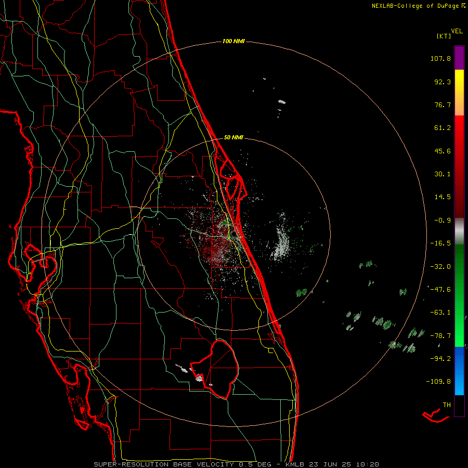Select the 45.6 legend value
This screenshot has height=468, width=468.
click(443, 151)
